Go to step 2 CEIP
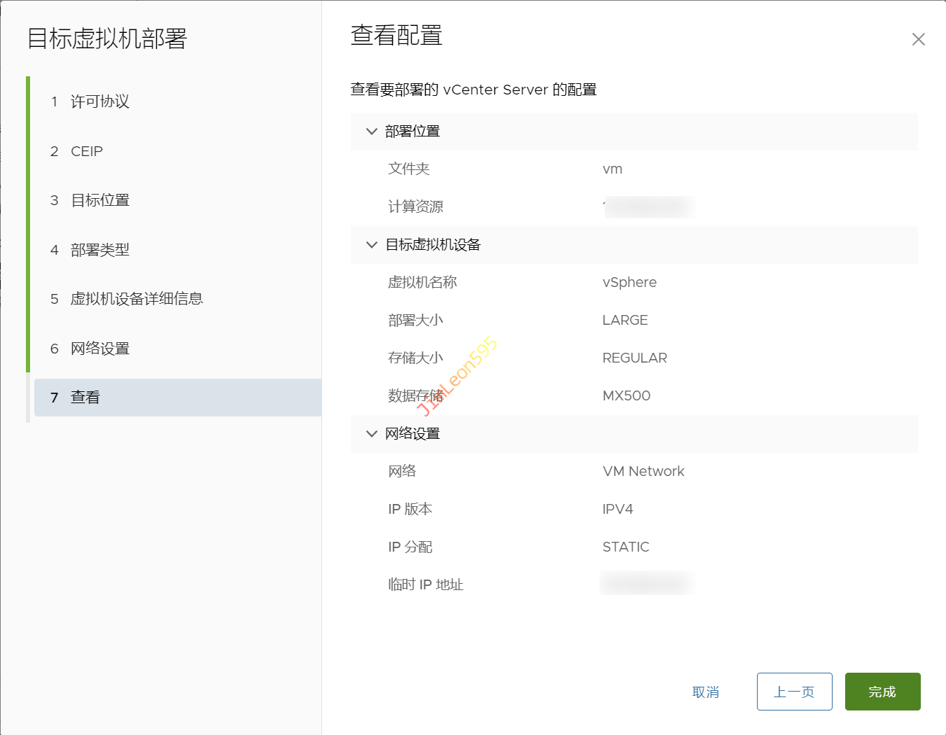The height and width of the screenshot is (735, 946). (x=86, y=151)
